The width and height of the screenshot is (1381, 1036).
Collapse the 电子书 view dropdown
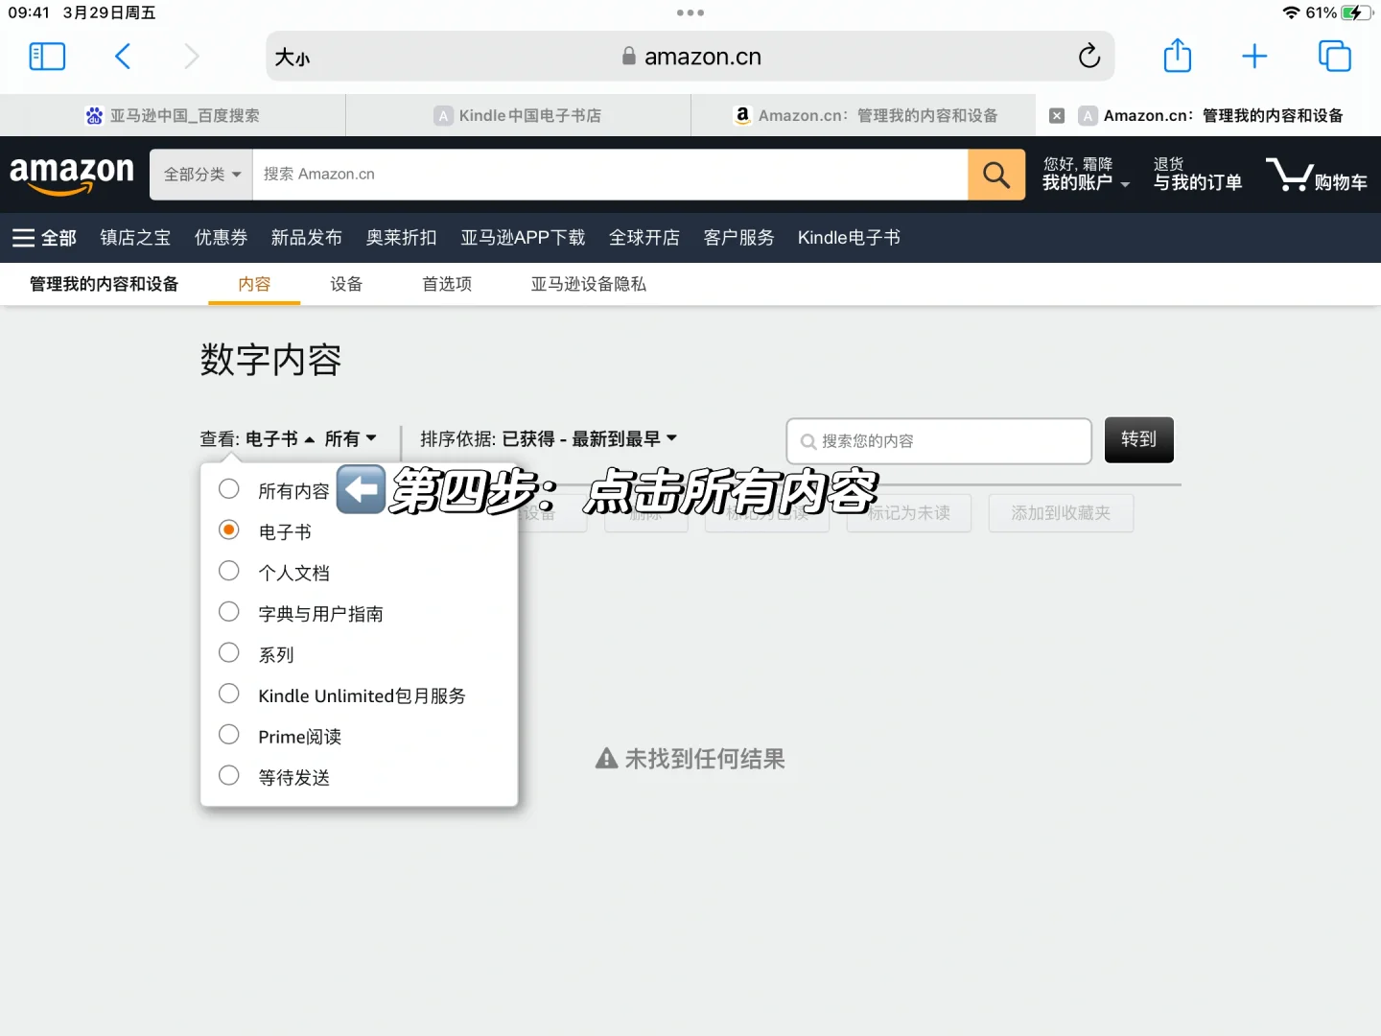(x=280, y=438)
